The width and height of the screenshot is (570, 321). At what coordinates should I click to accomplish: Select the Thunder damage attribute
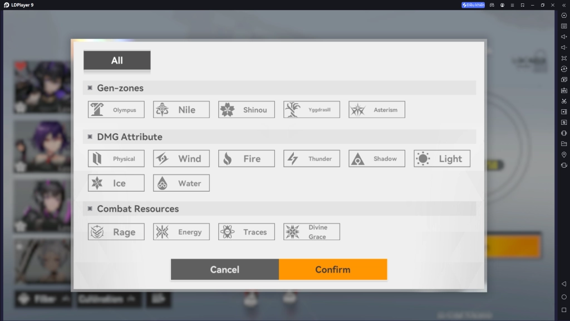point(312,159)
